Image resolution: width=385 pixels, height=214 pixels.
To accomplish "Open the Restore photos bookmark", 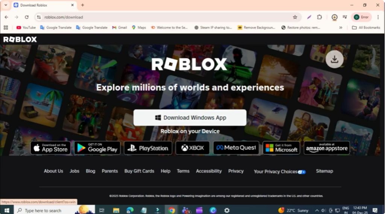I will pos(300,27).
